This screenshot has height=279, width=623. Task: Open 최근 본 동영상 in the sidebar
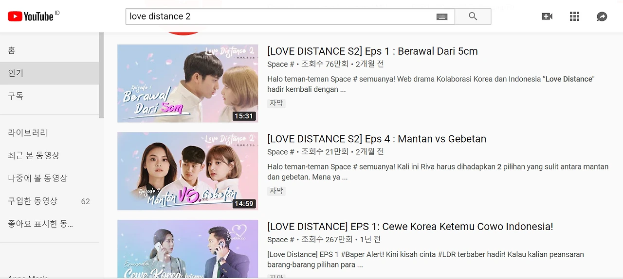pyautogui.click(x=50, y=155)
